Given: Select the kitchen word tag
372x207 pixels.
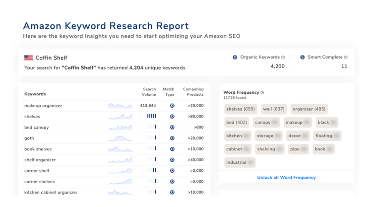Looking at the screenshot, I should (x=238, y=136).
